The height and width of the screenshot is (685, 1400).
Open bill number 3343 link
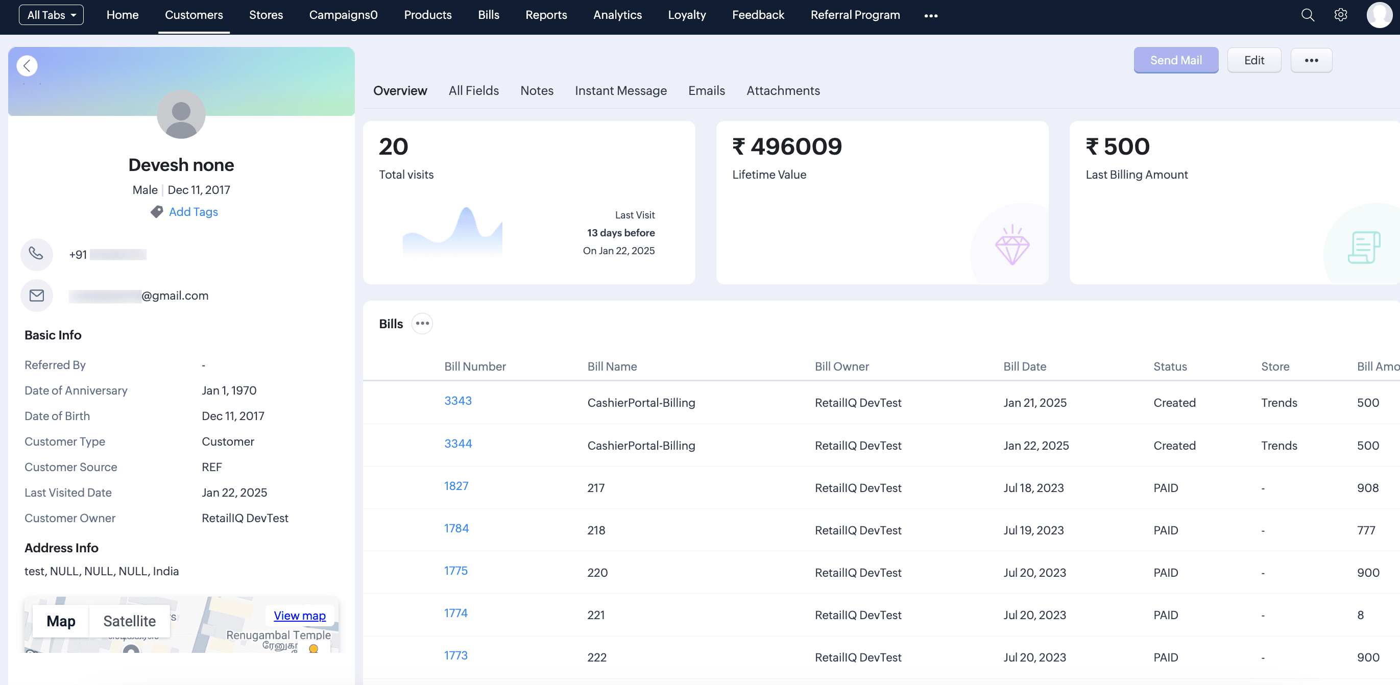click(x=457, y=401)
